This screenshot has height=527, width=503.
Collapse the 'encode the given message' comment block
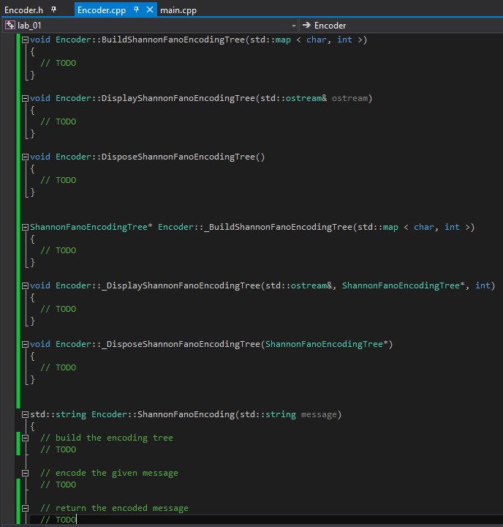[x=25, y=474]
